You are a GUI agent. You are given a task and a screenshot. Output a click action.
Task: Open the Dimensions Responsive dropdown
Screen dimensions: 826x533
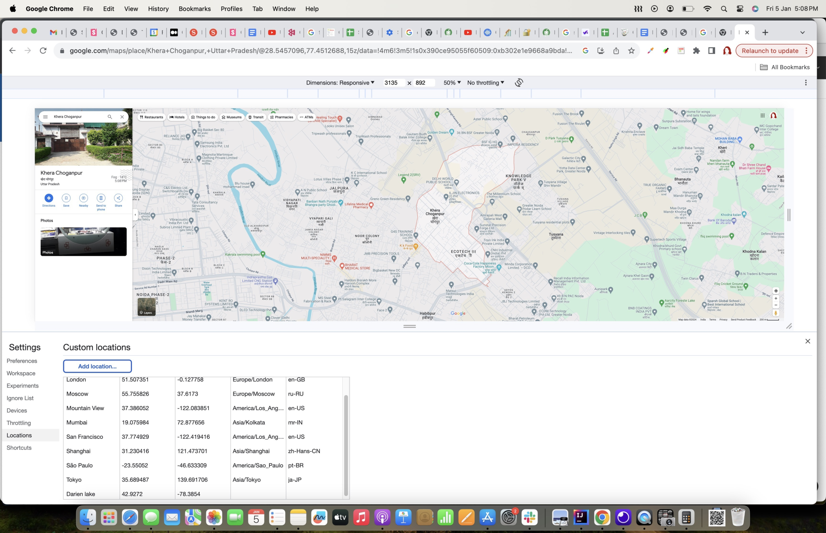[x=340, y=83]
